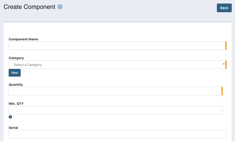The width and height of the screenshot is (235, 141).
Task: Focus the Component Name text field
Action: click(x=117, y=46)
